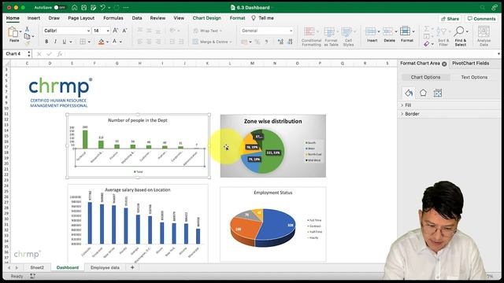Open the font color dropdown arrow
This screenshot has width=504, height=283.
tap(120, 42)
